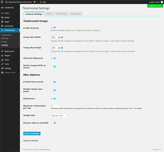Toggle the Alternate Alignment checkbox
This screenshot has width=164, height=152.
click(x=52, y=58)
